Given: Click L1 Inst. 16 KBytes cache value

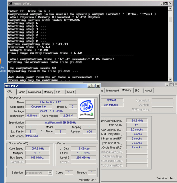Looking at the screenshot, I should 83,153.
